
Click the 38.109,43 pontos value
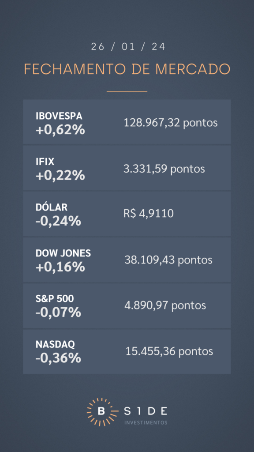168,260
